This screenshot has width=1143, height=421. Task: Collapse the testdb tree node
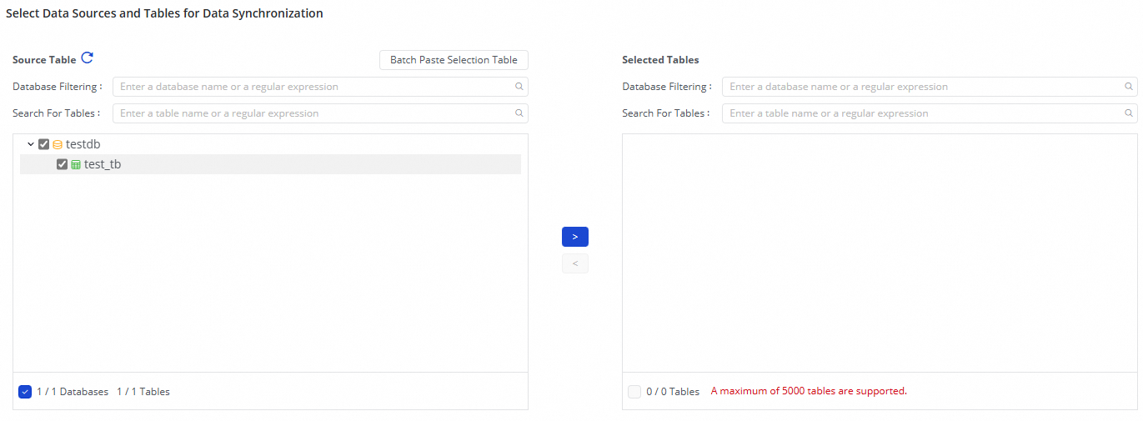pos(31,144)
